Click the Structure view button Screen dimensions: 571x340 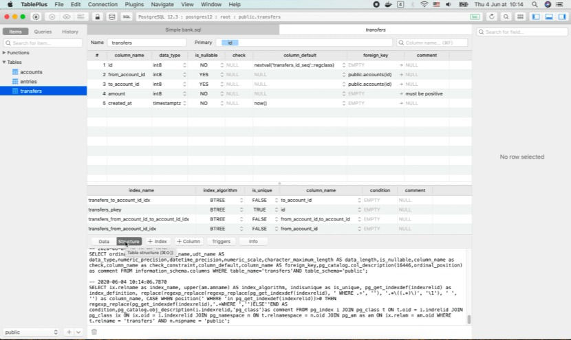pos(129,242)
